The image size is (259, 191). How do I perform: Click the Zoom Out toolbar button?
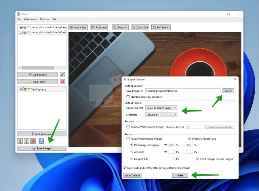pyautogui.click(x=140, y=27)
